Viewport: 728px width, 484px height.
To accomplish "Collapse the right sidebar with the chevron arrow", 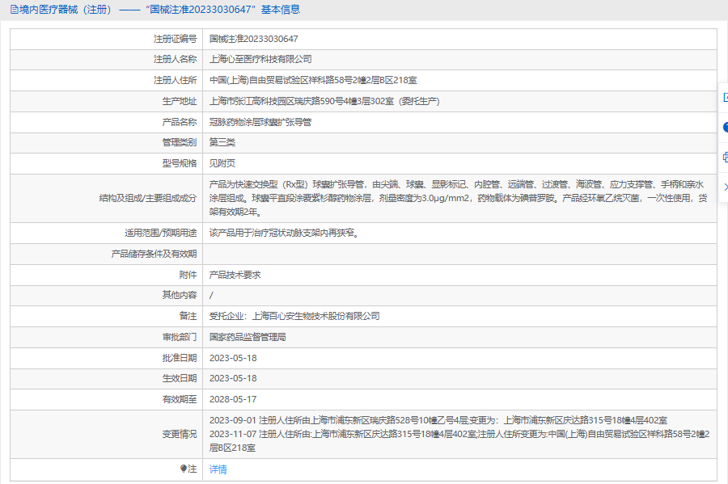I will (x=724, y=187).
